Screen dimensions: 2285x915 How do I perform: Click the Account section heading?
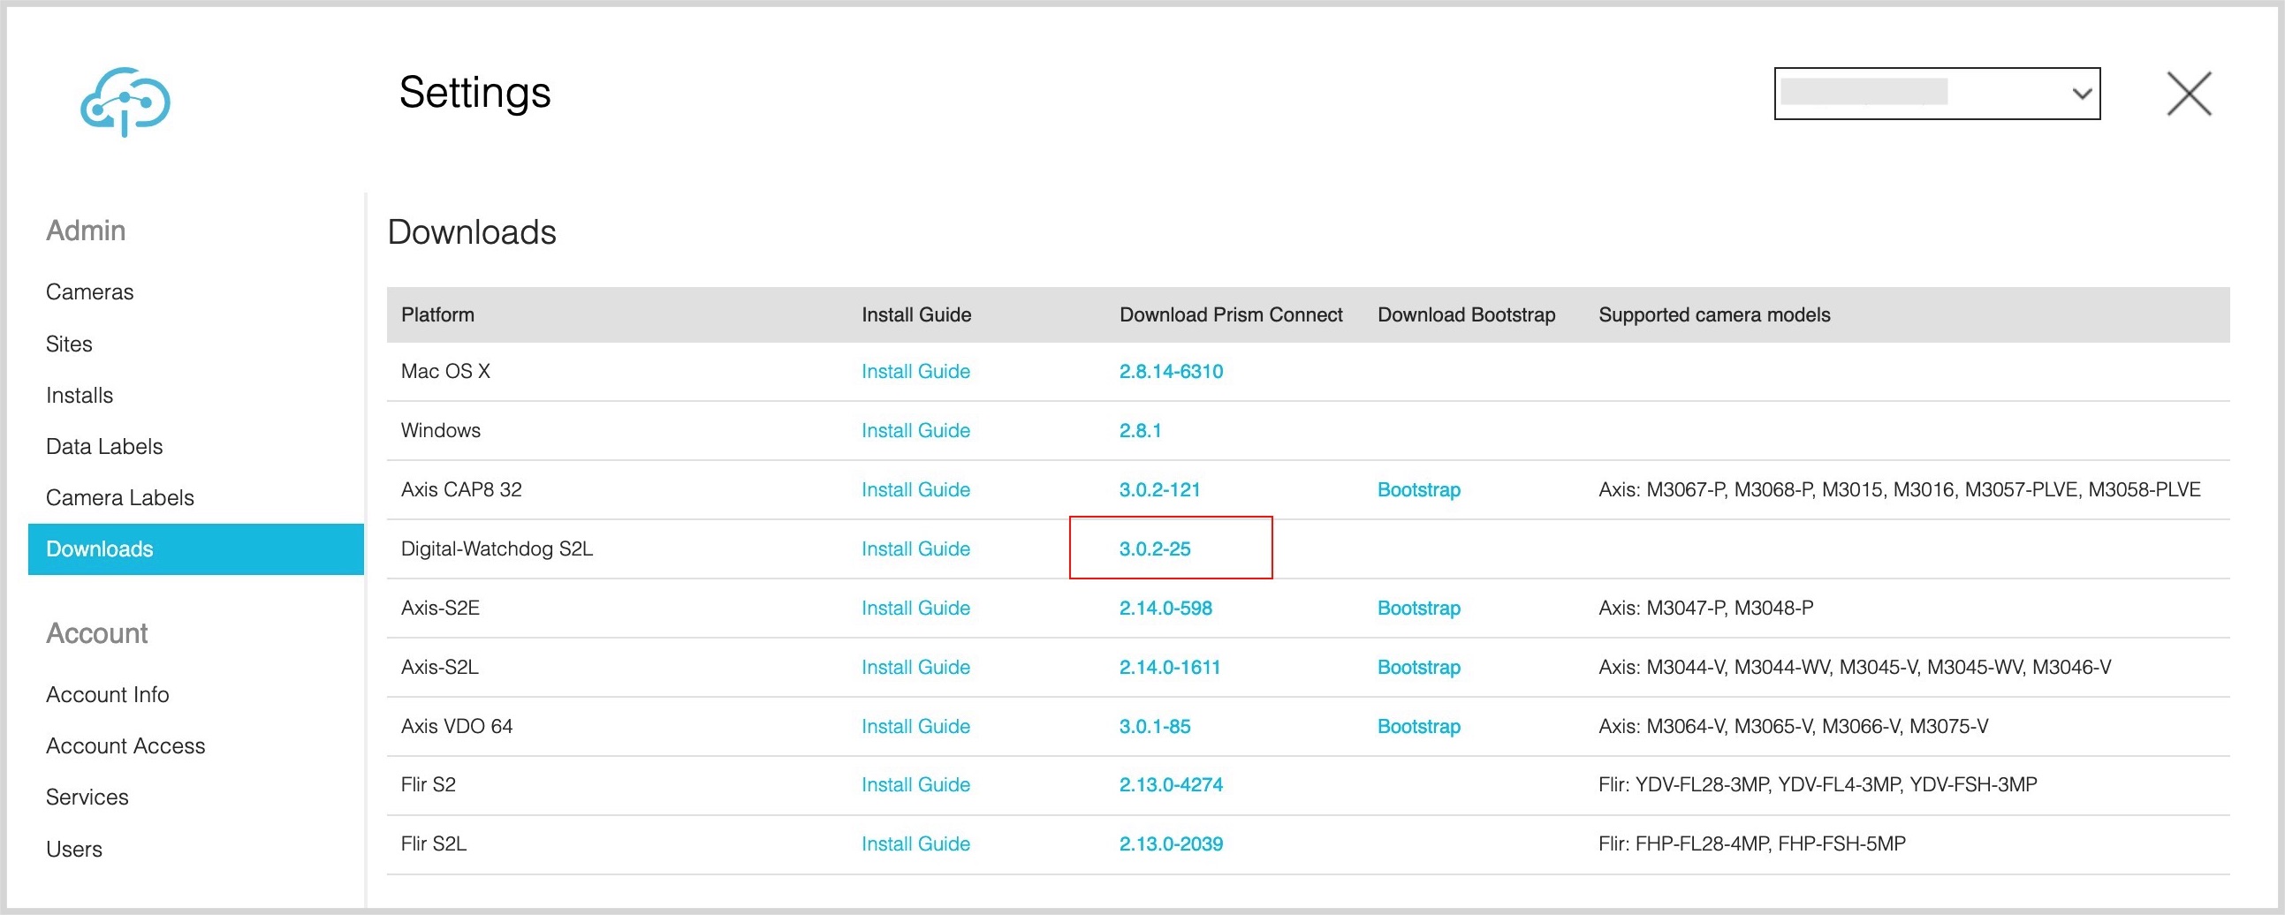[96, 633]
